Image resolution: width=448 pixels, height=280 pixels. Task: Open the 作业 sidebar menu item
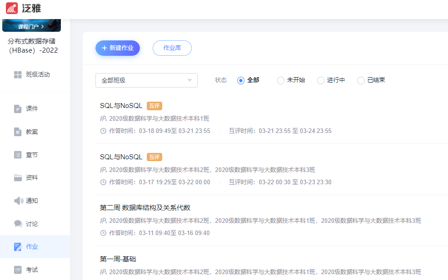pos(32,247)
